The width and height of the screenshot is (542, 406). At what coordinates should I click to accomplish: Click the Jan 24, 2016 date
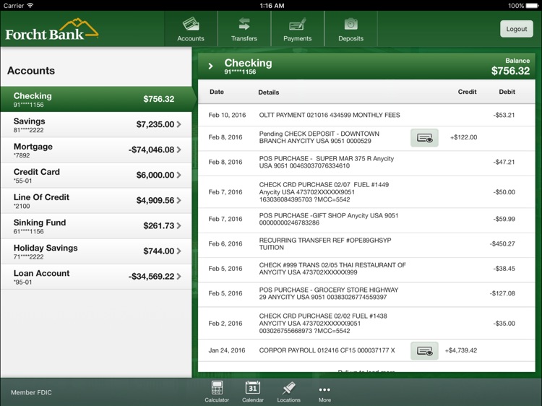227,350
